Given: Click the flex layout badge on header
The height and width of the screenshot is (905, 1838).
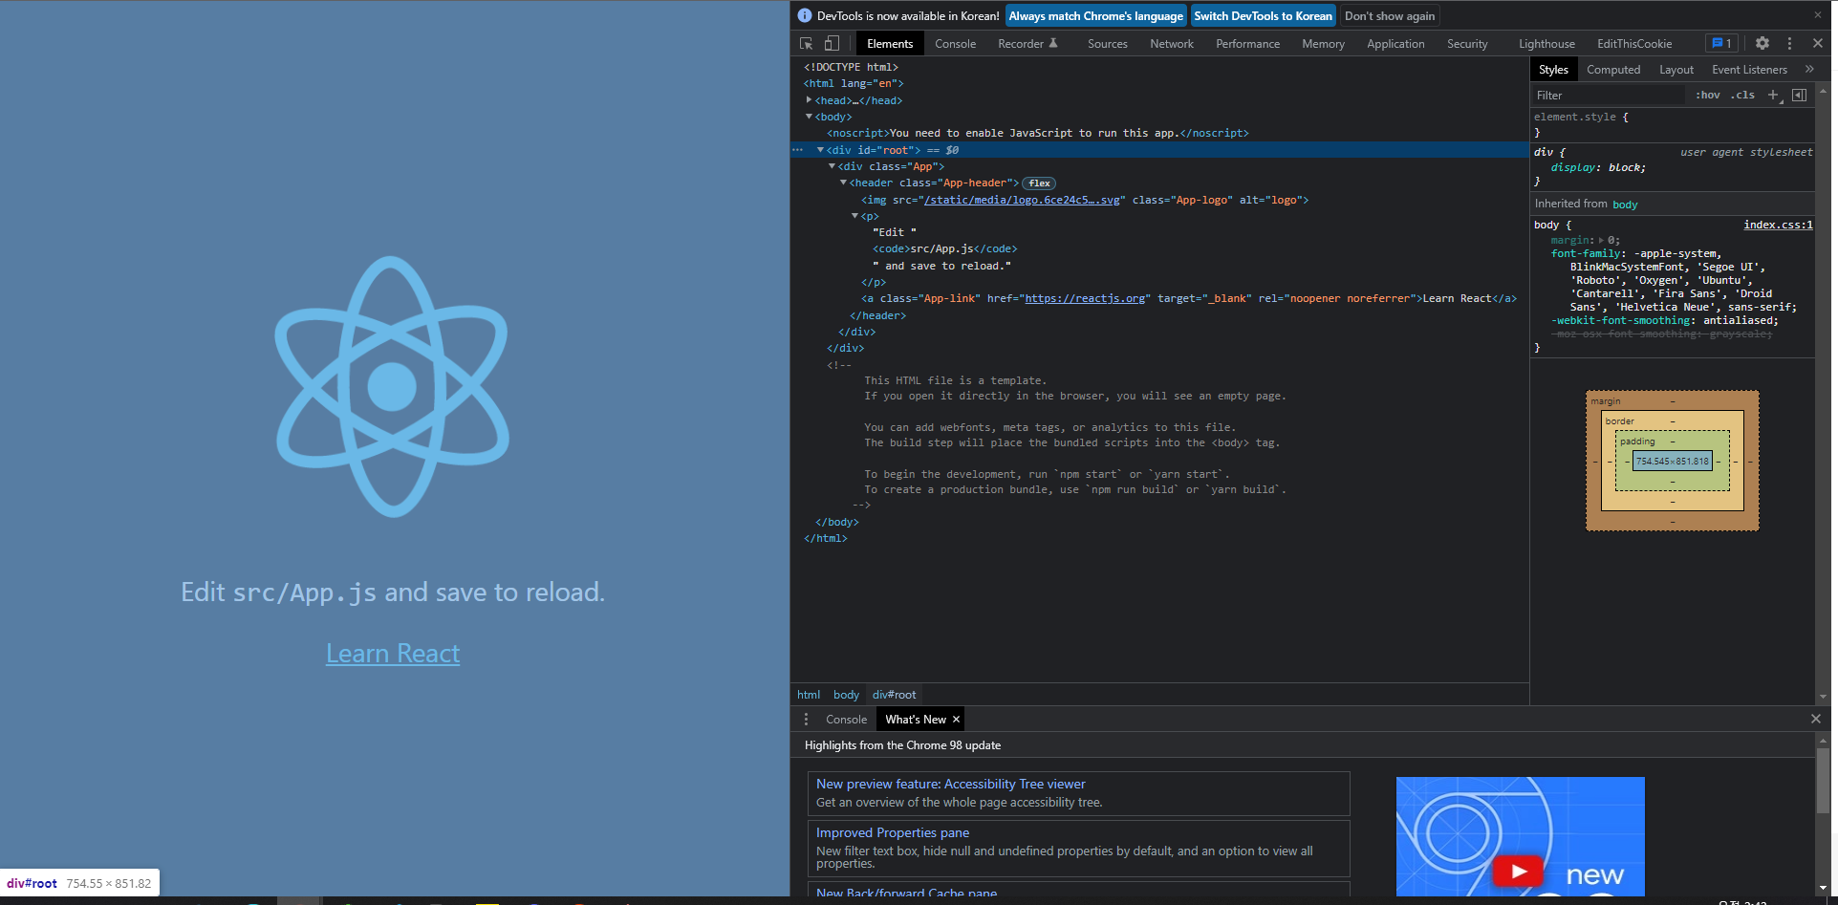Looking at the screenshot, I should point(1040,183).
